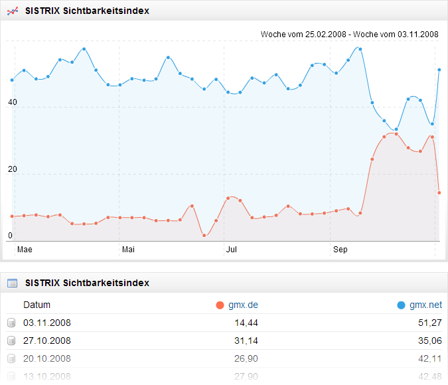Click the date range label above the chart

pyautogui.click(x=349, y=34)
